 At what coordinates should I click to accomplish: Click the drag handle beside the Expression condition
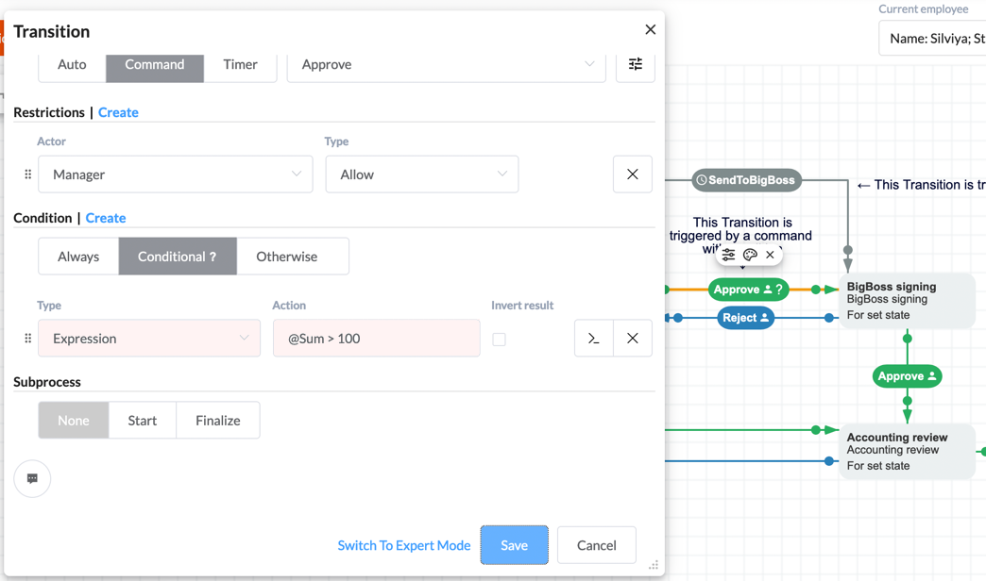[x=27, y=338]
